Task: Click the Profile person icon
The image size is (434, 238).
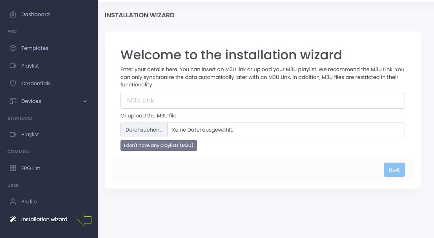Action: point(13,202)
